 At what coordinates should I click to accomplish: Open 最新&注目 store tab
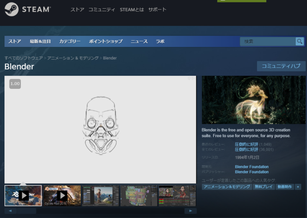[x=40, y=41]
